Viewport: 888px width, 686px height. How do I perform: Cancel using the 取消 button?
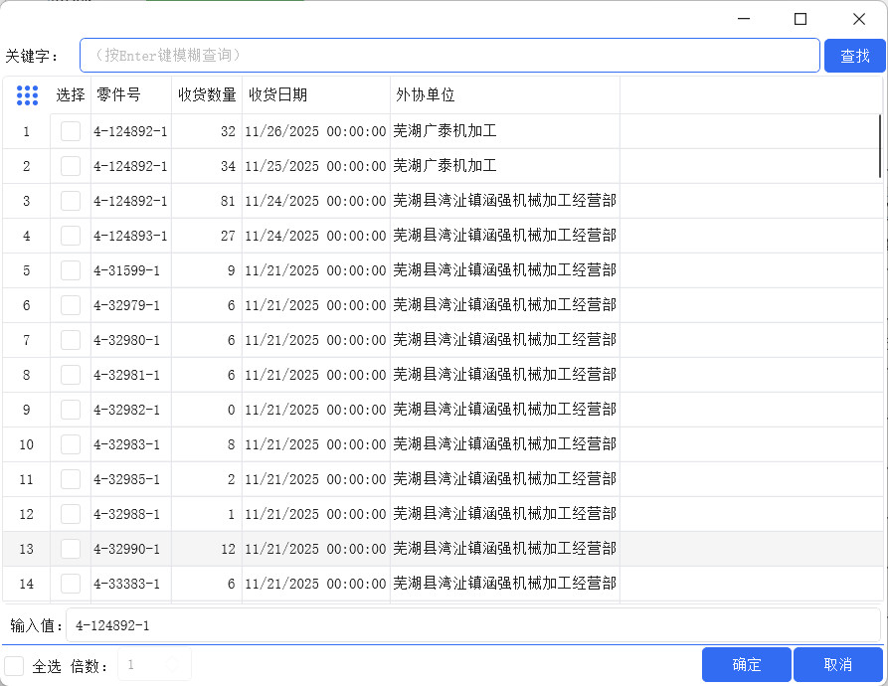837,665
